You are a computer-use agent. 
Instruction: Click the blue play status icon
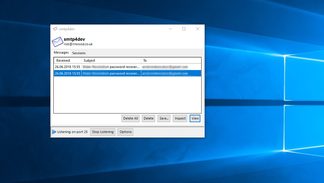point(54,132)
